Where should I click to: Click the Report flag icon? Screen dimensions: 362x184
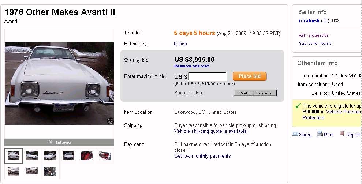click(342, 134)
